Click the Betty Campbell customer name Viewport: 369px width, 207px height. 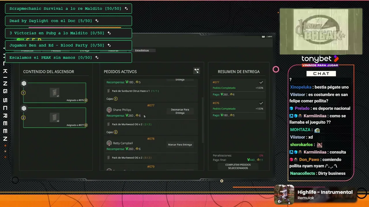click(x=123, y=143)
